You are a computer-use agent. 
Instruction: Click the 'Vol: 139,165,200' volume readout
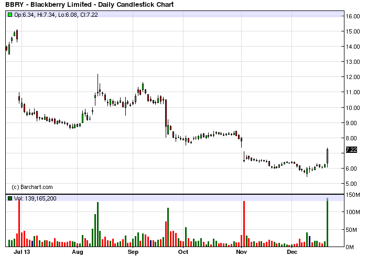click(x=35, y=198)
